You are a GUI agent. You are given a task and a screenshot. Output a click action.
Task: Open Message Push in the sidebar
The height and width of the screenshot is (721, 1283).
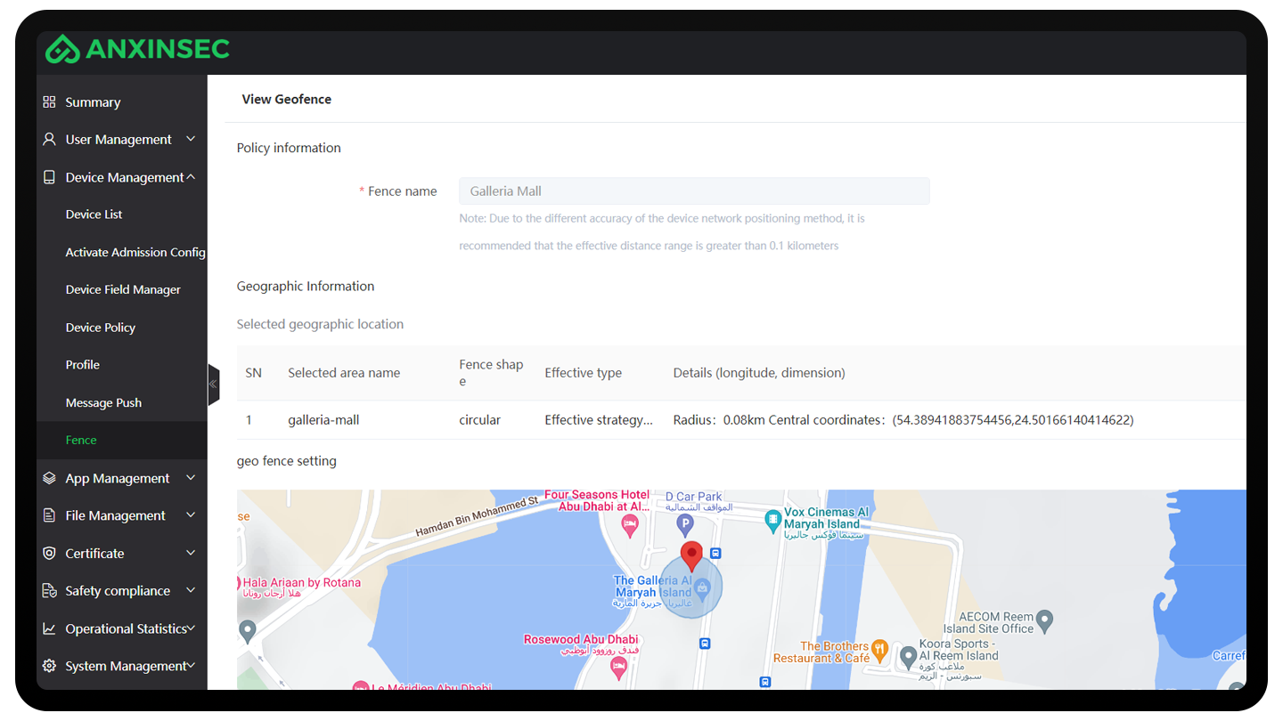click(103, 402)
